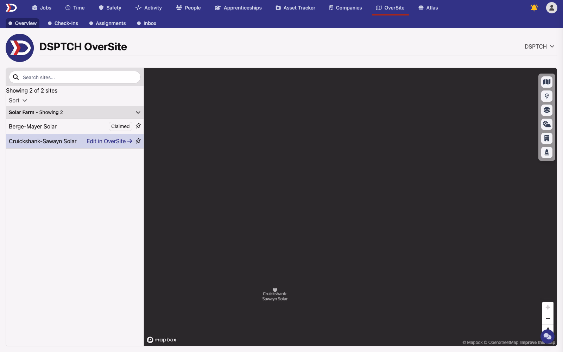Screen dimensions: 563x352
Task: Click the Mapbox logo on map
Action: click(162, 340)
